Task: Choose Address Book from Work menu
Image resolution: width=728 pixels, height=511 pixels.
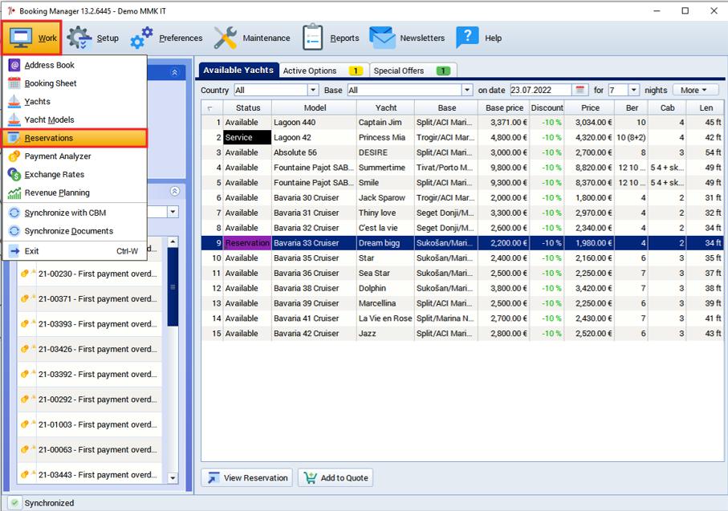Action: (x=75, y=65)
